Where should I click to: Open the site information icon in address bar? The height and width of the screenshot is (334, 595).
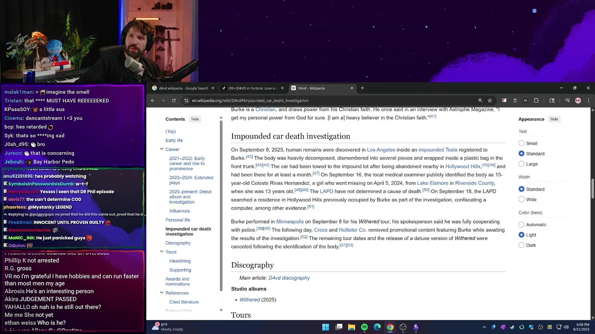pyautogui.click(x=186, y=101)
